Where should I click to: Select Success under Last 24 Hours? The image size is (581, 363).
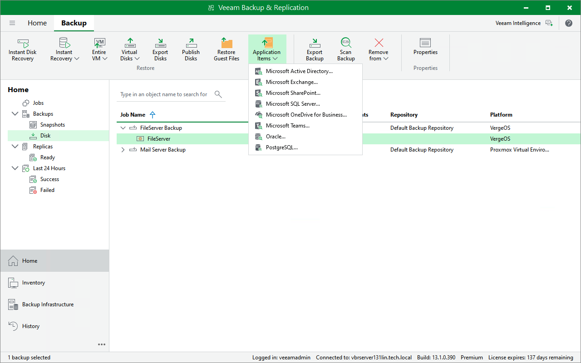point(49,179)
